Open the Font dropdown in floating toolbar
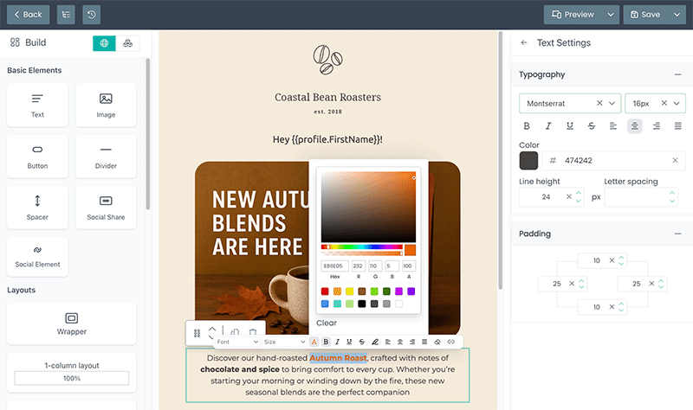693x410 pixels. 236,342
